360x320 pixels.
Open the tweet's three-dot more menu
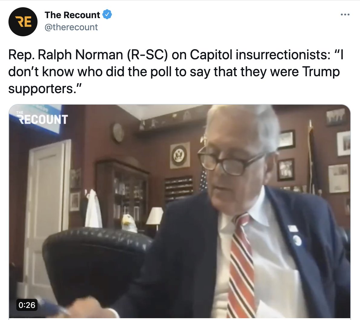pyautogui.click(x=345, y=15)
